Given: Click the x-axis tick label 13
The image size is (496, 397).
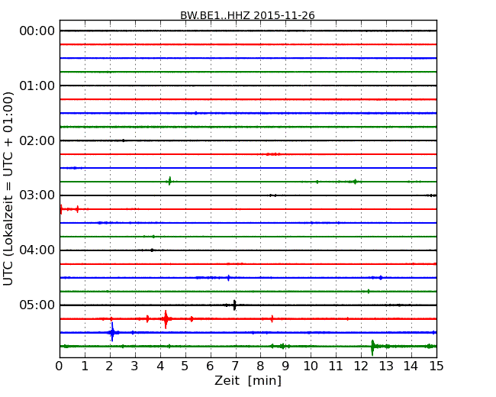Looking at the screenshot, I should [x=386, y=366].
